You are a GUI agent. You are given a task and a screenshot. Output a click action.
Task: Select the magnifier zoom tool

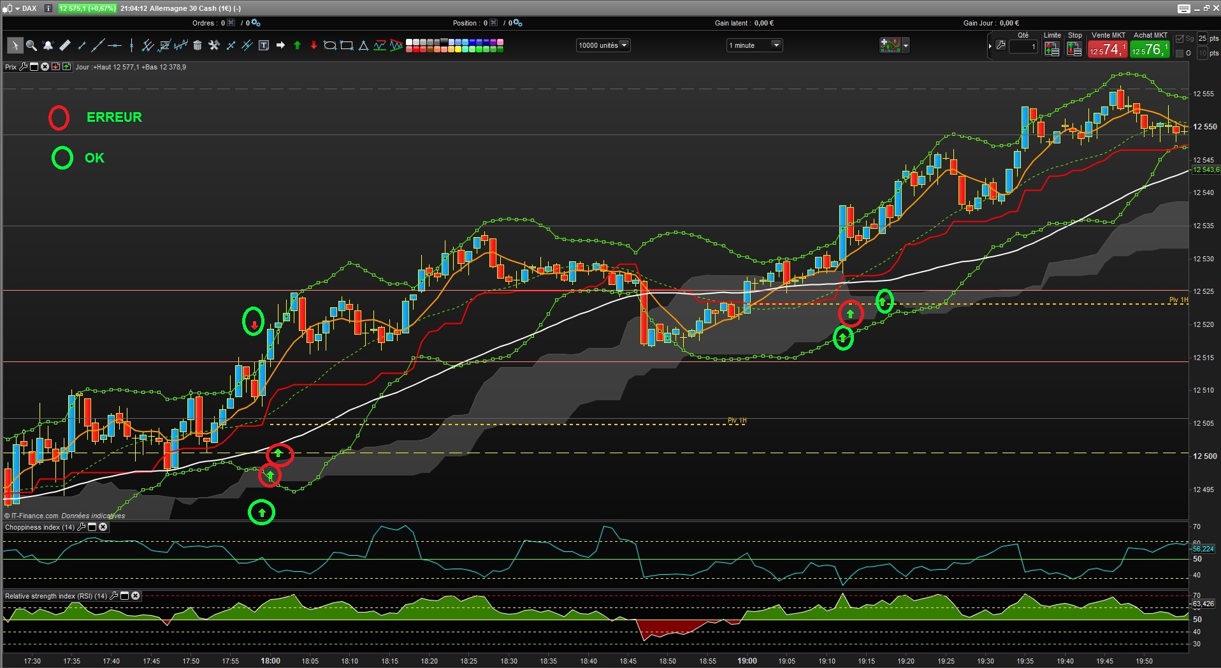click(x=31, y=45)
